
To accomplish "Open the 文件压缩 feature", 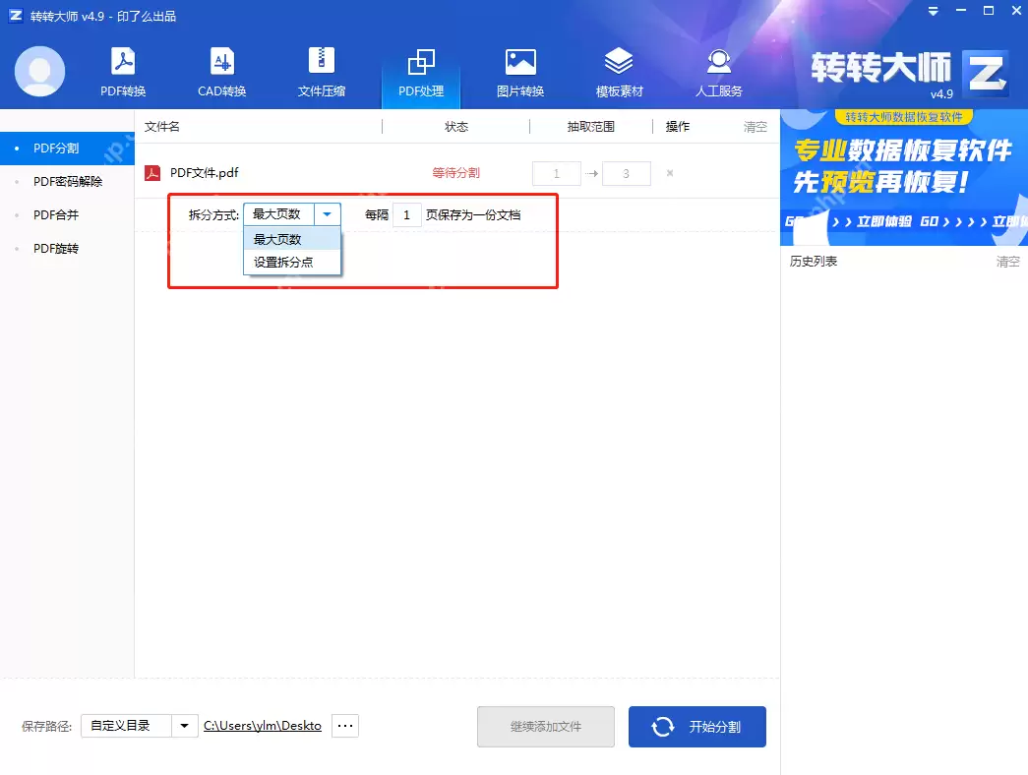I will [x=322, y=71].
